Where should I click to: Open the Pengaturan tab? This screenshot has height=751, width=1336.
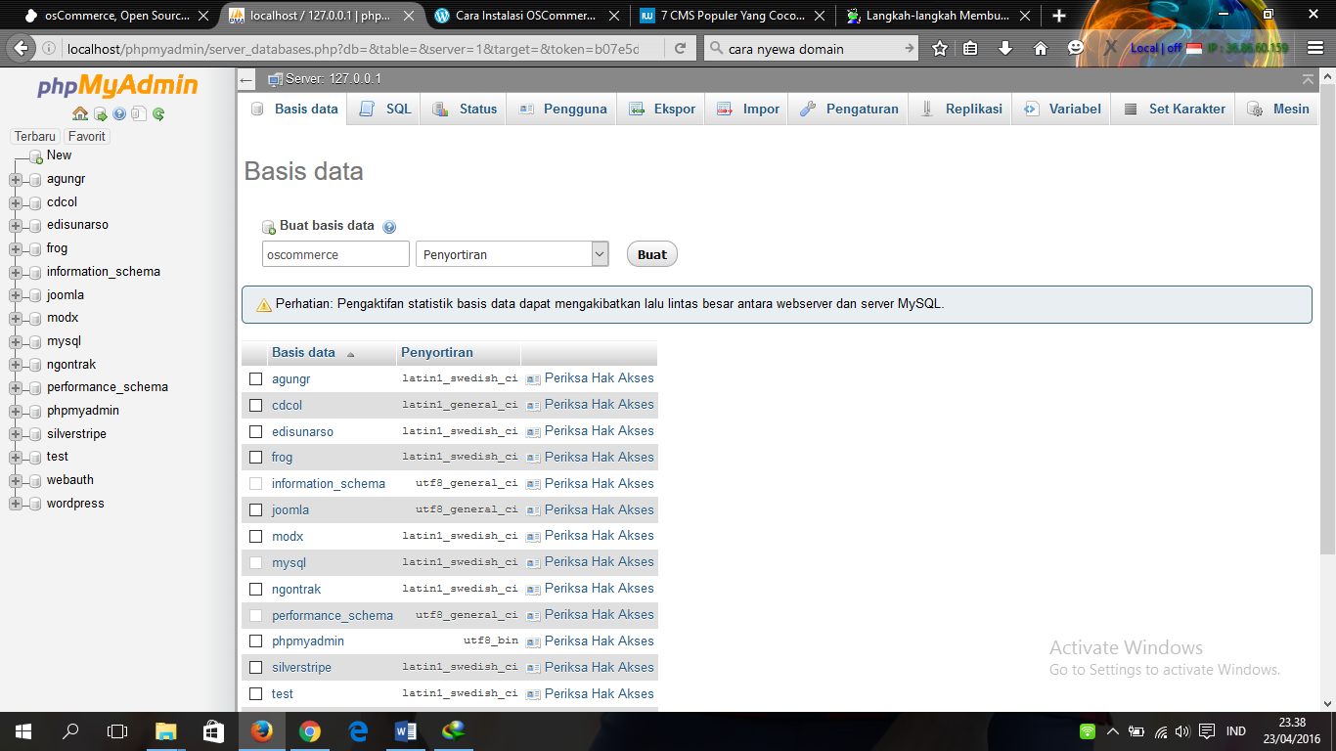[x=848, y=110]
